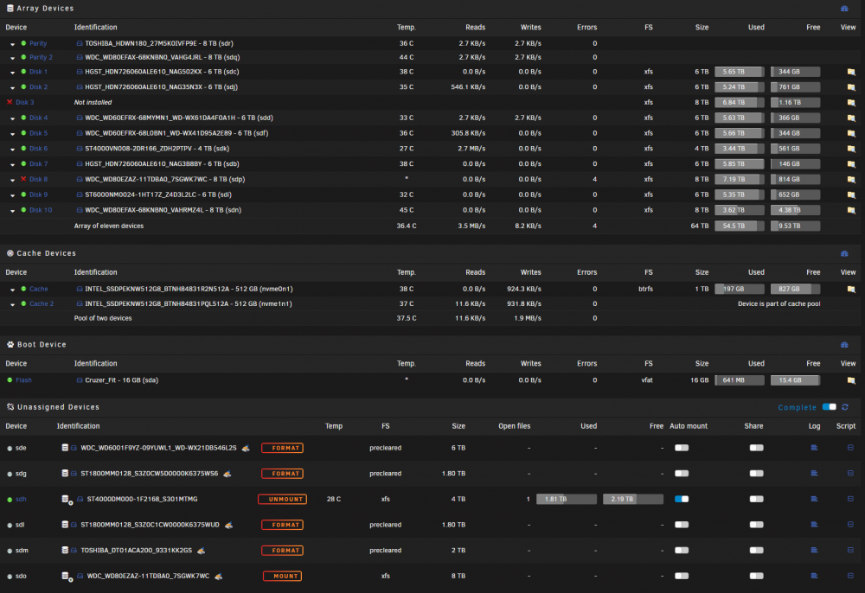
Task: Disable auto mount for sdh
Action: pyautogui.click(x=682, y=500)
